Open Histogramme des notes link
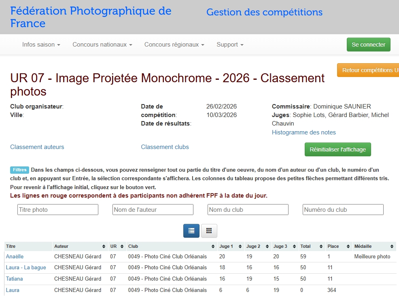The width and height of the screenshot is (399, 296). tap(303, 132)
